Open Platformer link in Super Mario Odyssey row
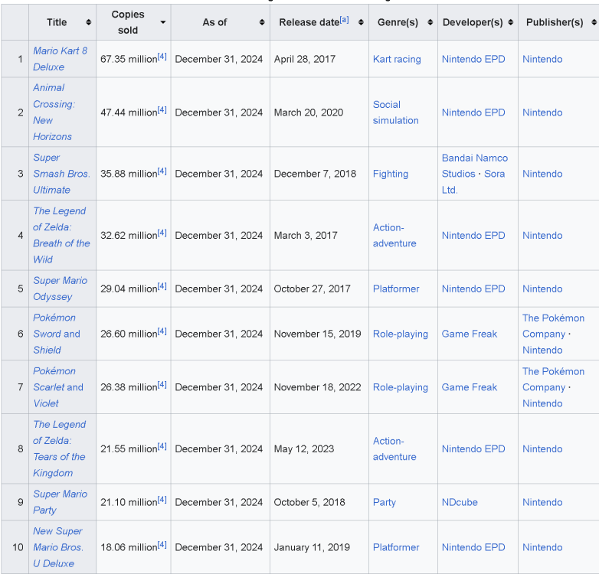The width and height of the screenshot is (599, 574). (x=396, y=289)
